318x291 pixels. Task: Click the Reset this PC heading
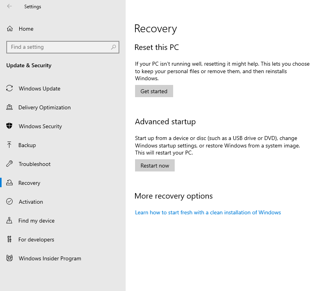point(157,47)
